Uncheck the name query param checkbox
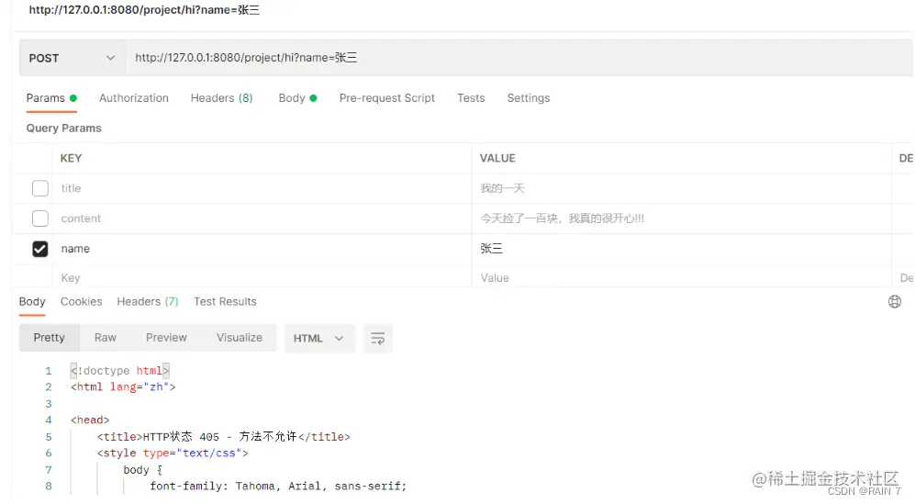The height and width of the screenshot is (504, 915). click(x=40, y=249)
